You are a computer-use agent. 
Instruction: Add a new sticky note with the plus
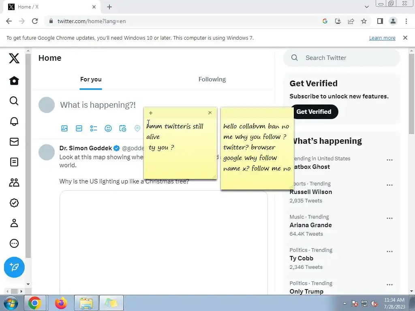coord(151,113)
